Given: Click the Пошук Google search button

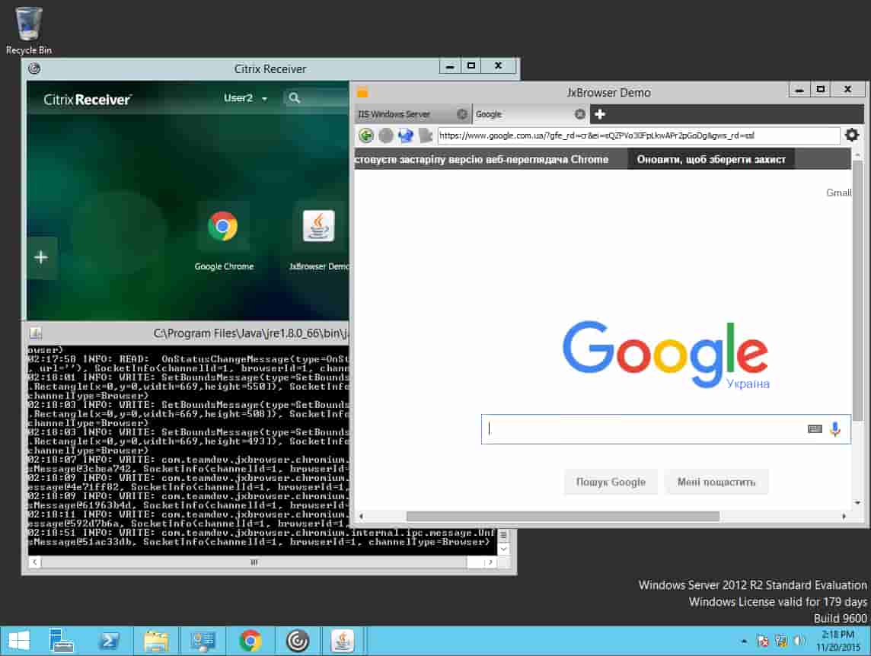Looking at the screenshot, I should [611, 482].
